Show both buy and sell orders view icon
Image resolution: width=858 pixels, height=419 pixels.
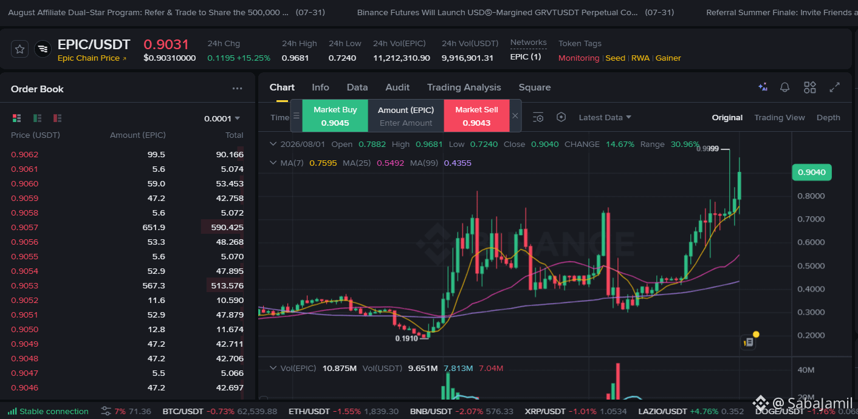17,118
